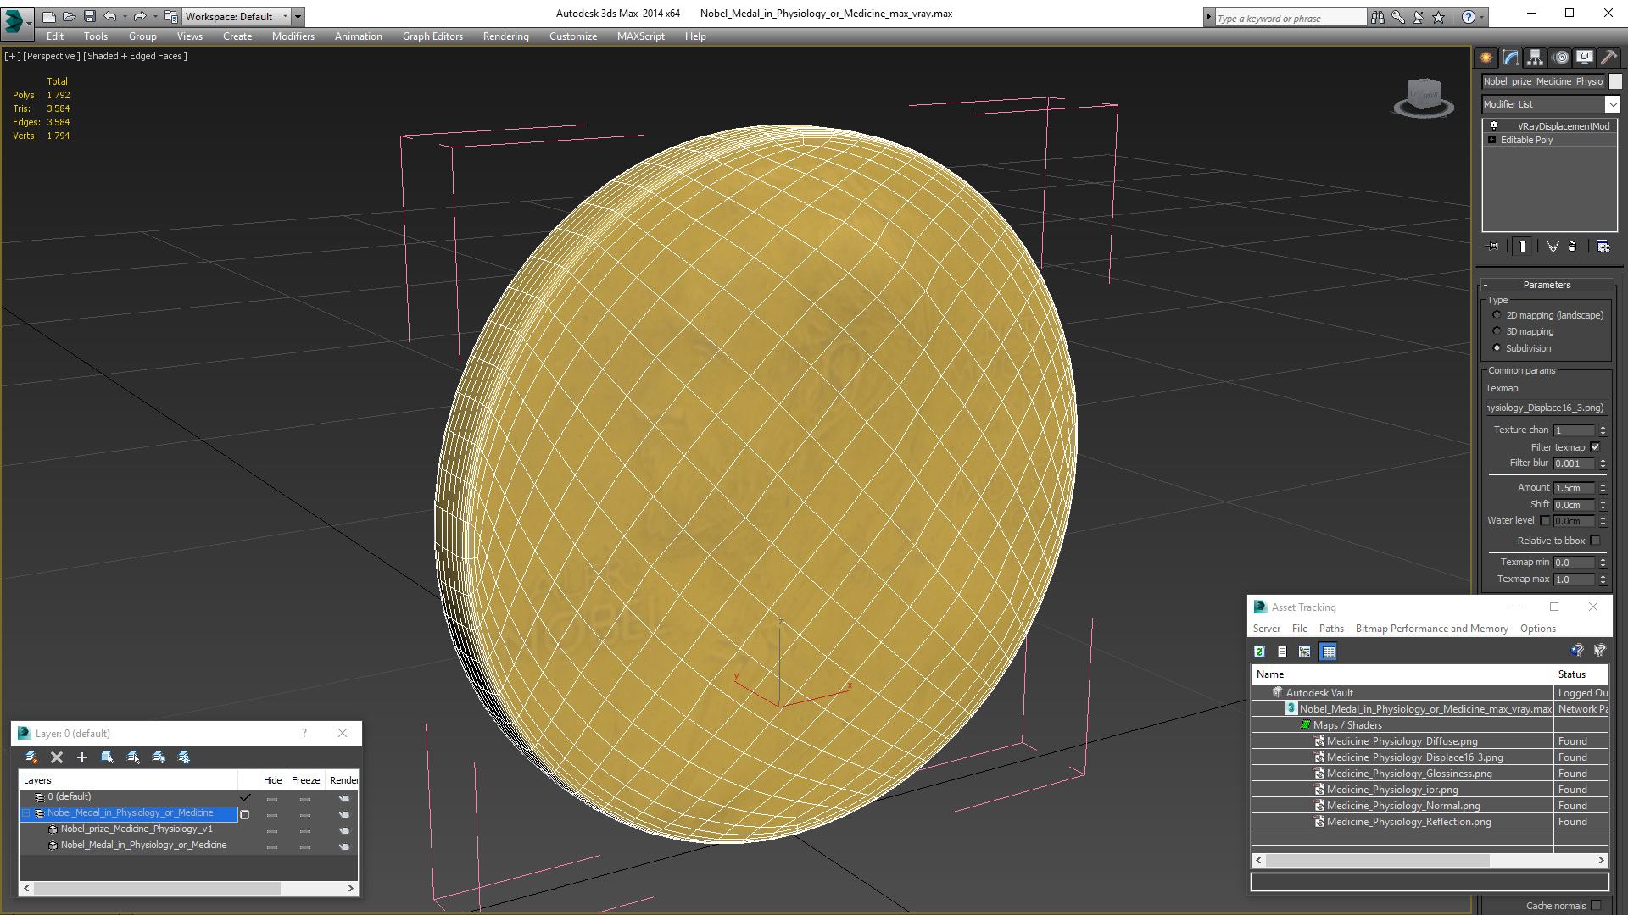Viewport: 1628px width, 915px height.
Task: Select 2D mapping (landscape) radio button
Action: tap(1497, 315)
